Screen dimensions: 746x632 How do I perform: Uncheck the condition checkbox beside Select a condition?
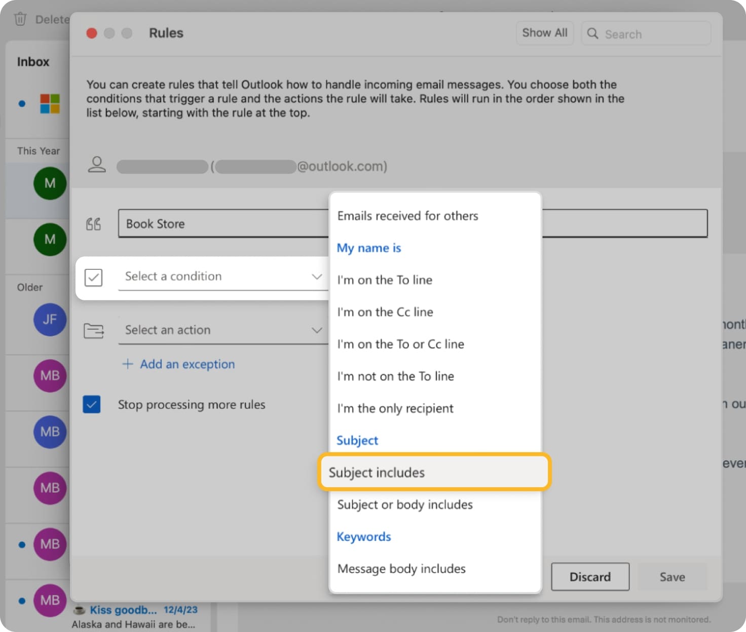(93, 277)
